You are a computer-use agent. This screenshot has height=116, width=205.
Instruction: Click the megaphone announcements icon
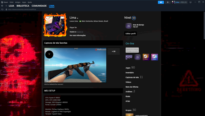161,2
